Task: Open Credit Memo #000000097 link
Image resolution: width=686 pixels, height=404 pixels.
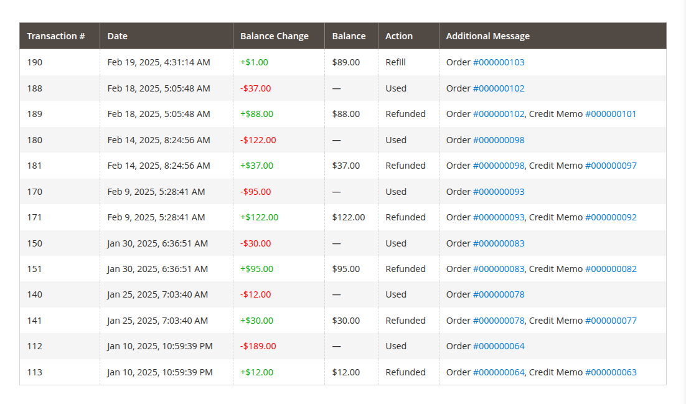Action: click(x=613, y=166)
